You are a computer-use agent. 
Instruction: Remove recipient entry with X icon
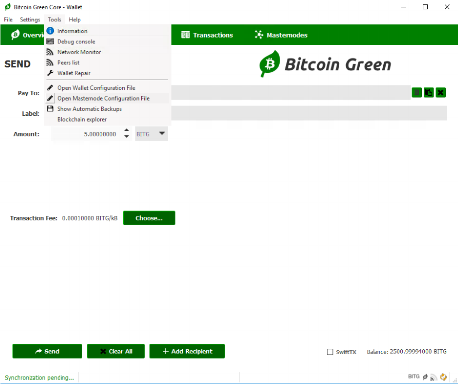point(440,92)
